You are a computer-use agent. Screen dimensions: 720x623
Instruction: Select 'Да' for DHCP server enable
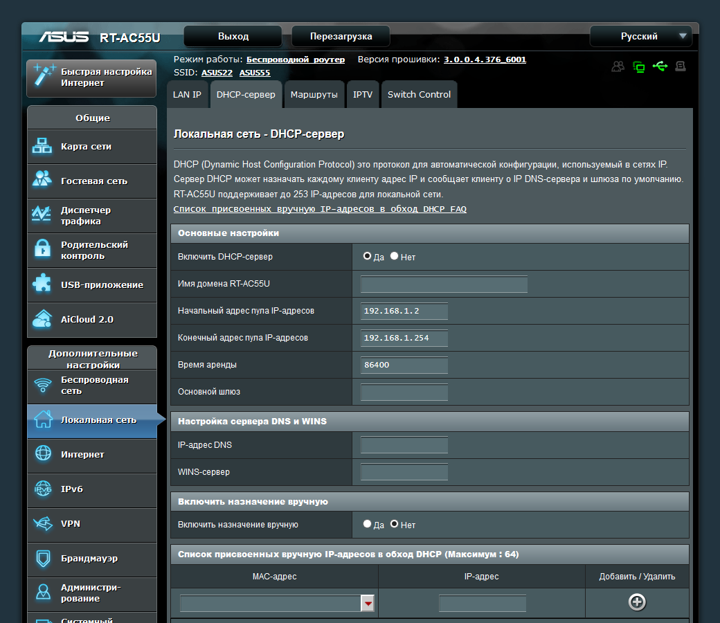(x=368, y=256)
